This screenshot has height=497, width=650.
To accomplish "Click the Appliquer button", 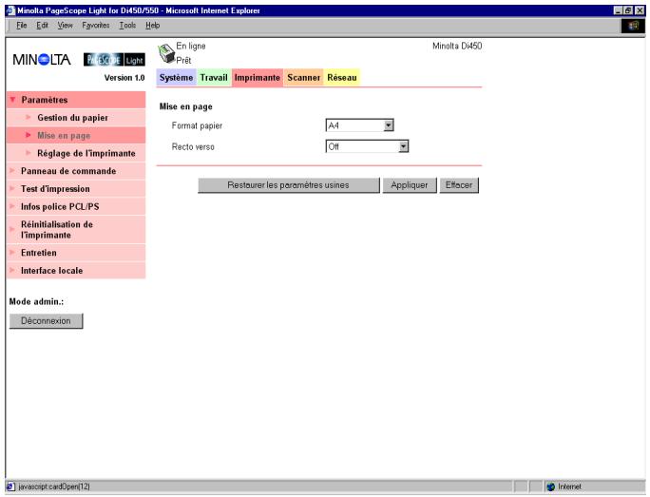I will click(x=410, y=185).
